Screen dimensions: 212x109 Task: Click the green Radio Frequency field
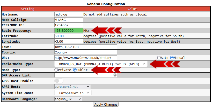pos(69,30)
